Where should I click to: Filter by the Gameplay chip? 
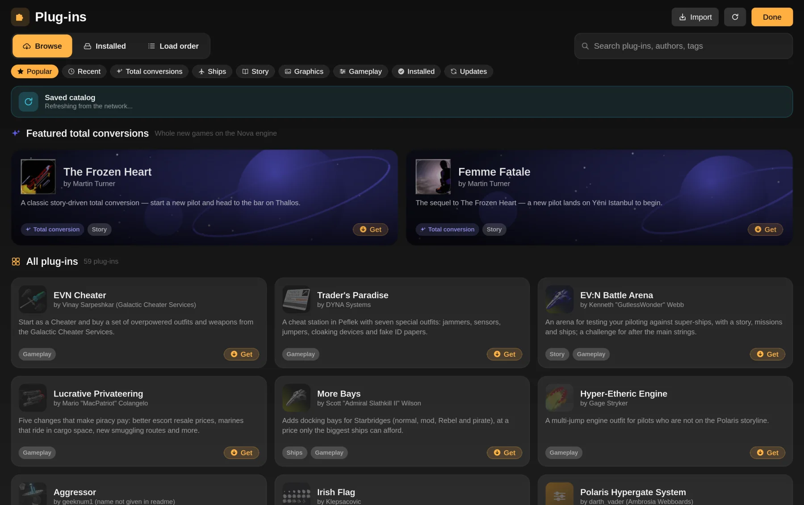360,71
